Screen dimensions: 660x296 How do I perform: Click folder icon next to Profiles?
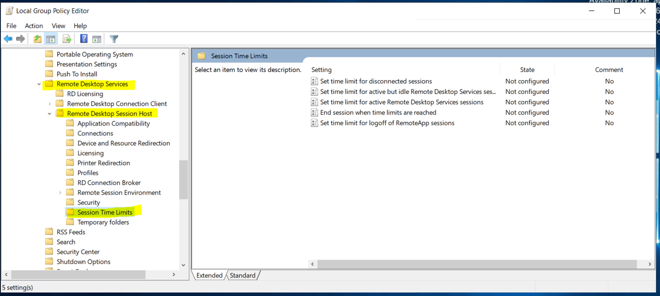70,172
